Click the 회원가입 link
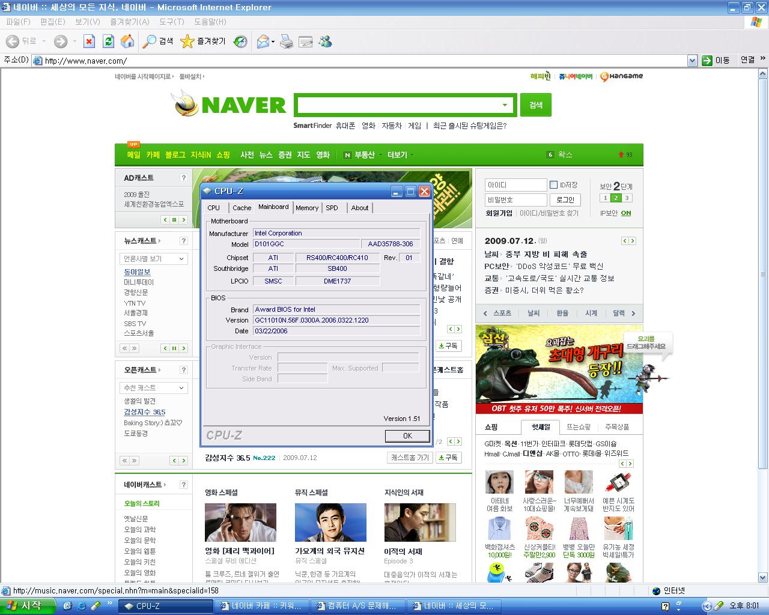 coord(499,213)
